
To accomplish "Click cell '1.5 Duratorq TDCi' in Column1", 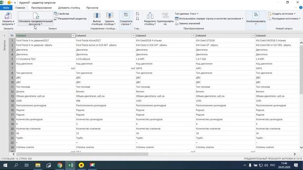I will (x=45, y=59).
